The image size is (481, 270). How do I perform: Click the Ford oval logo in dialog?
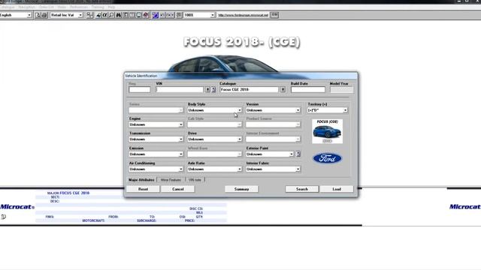pyautogui.click(x=327, y=158)
